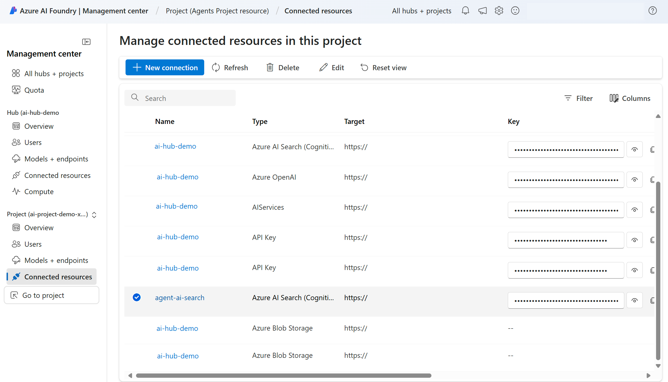Open Azure AI Foundry settings gear
668x382 pixels.
coord(499,11)
